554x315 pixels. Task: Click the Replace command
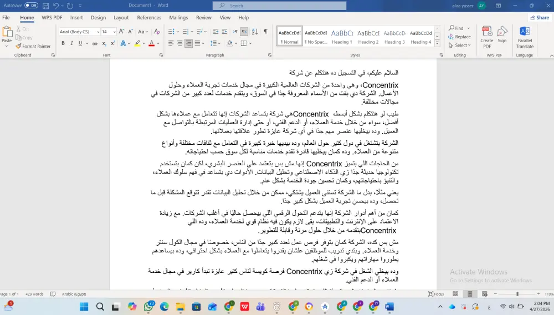click(x=459, y=37)
